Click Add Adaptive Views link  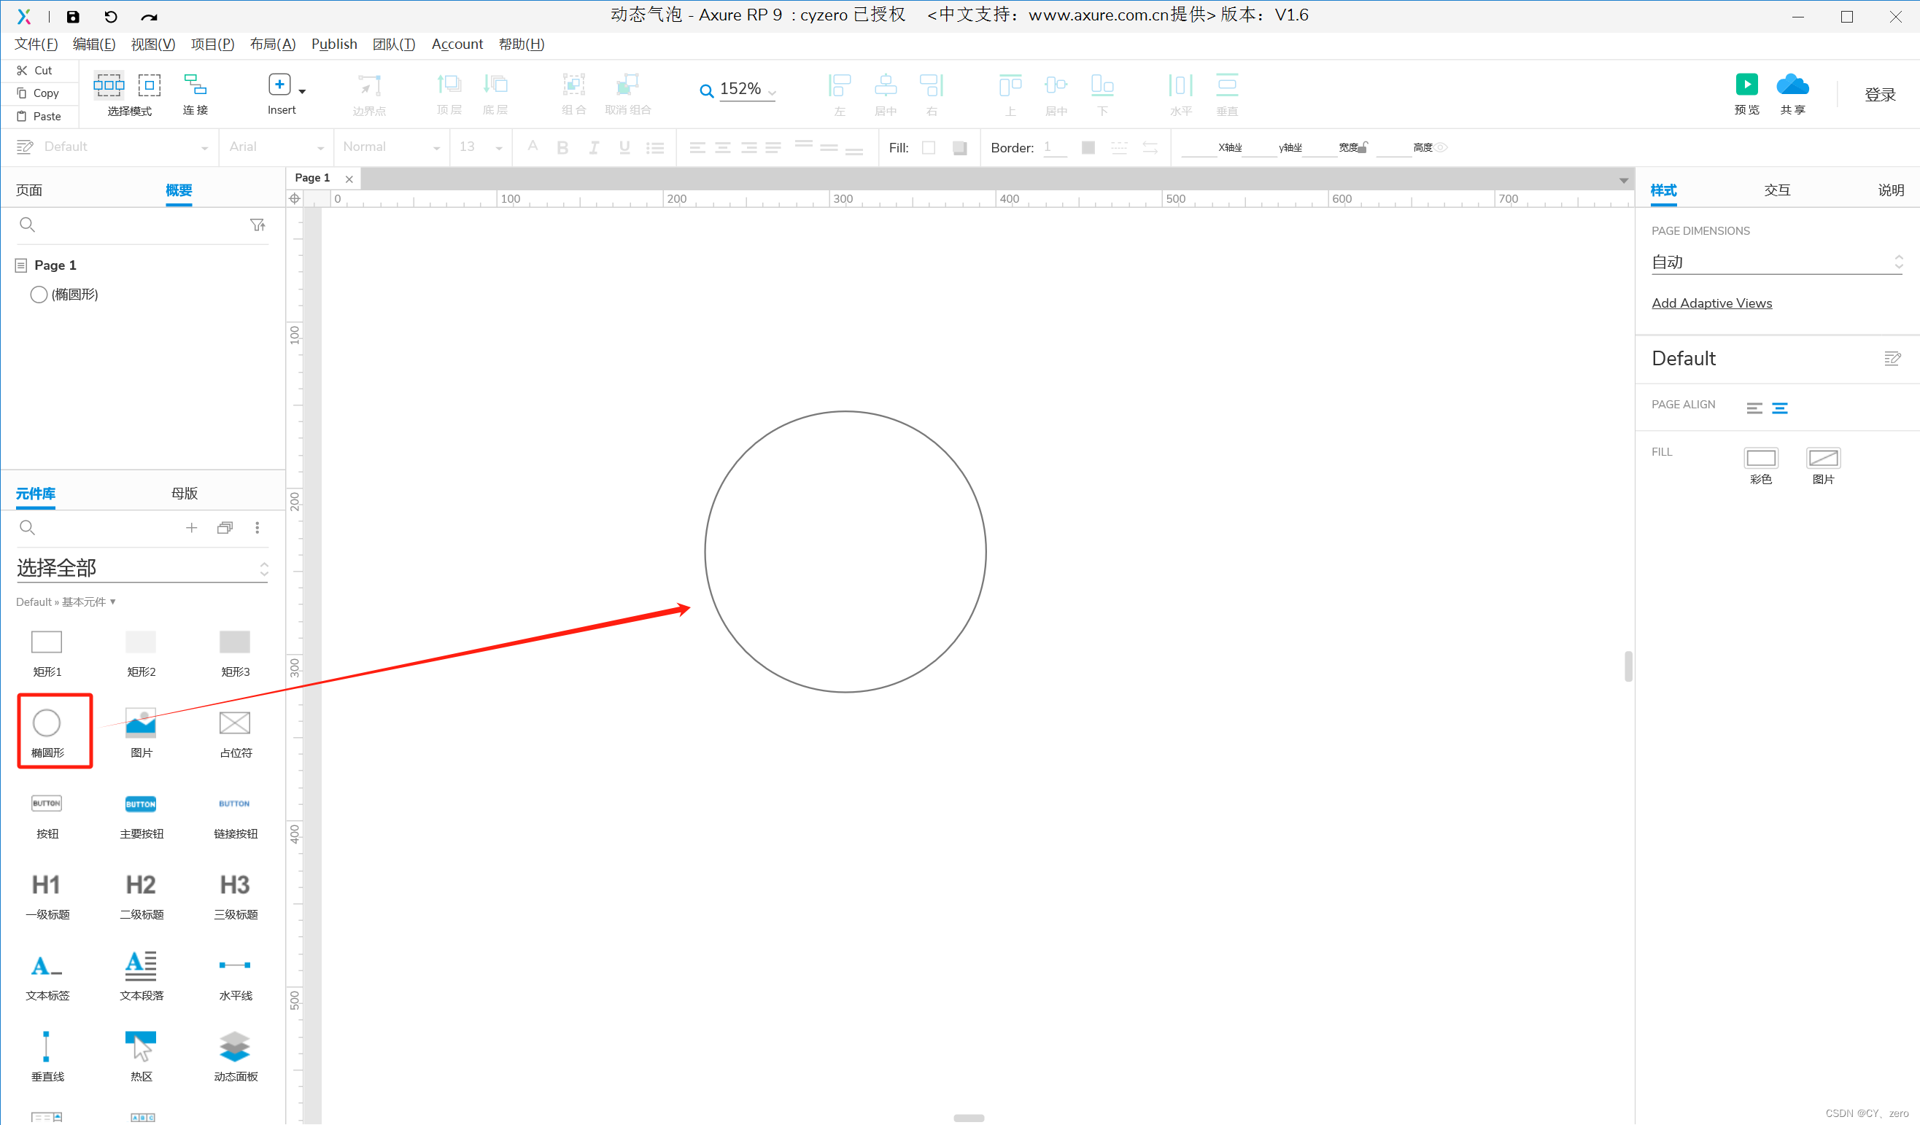point(1711,303)
